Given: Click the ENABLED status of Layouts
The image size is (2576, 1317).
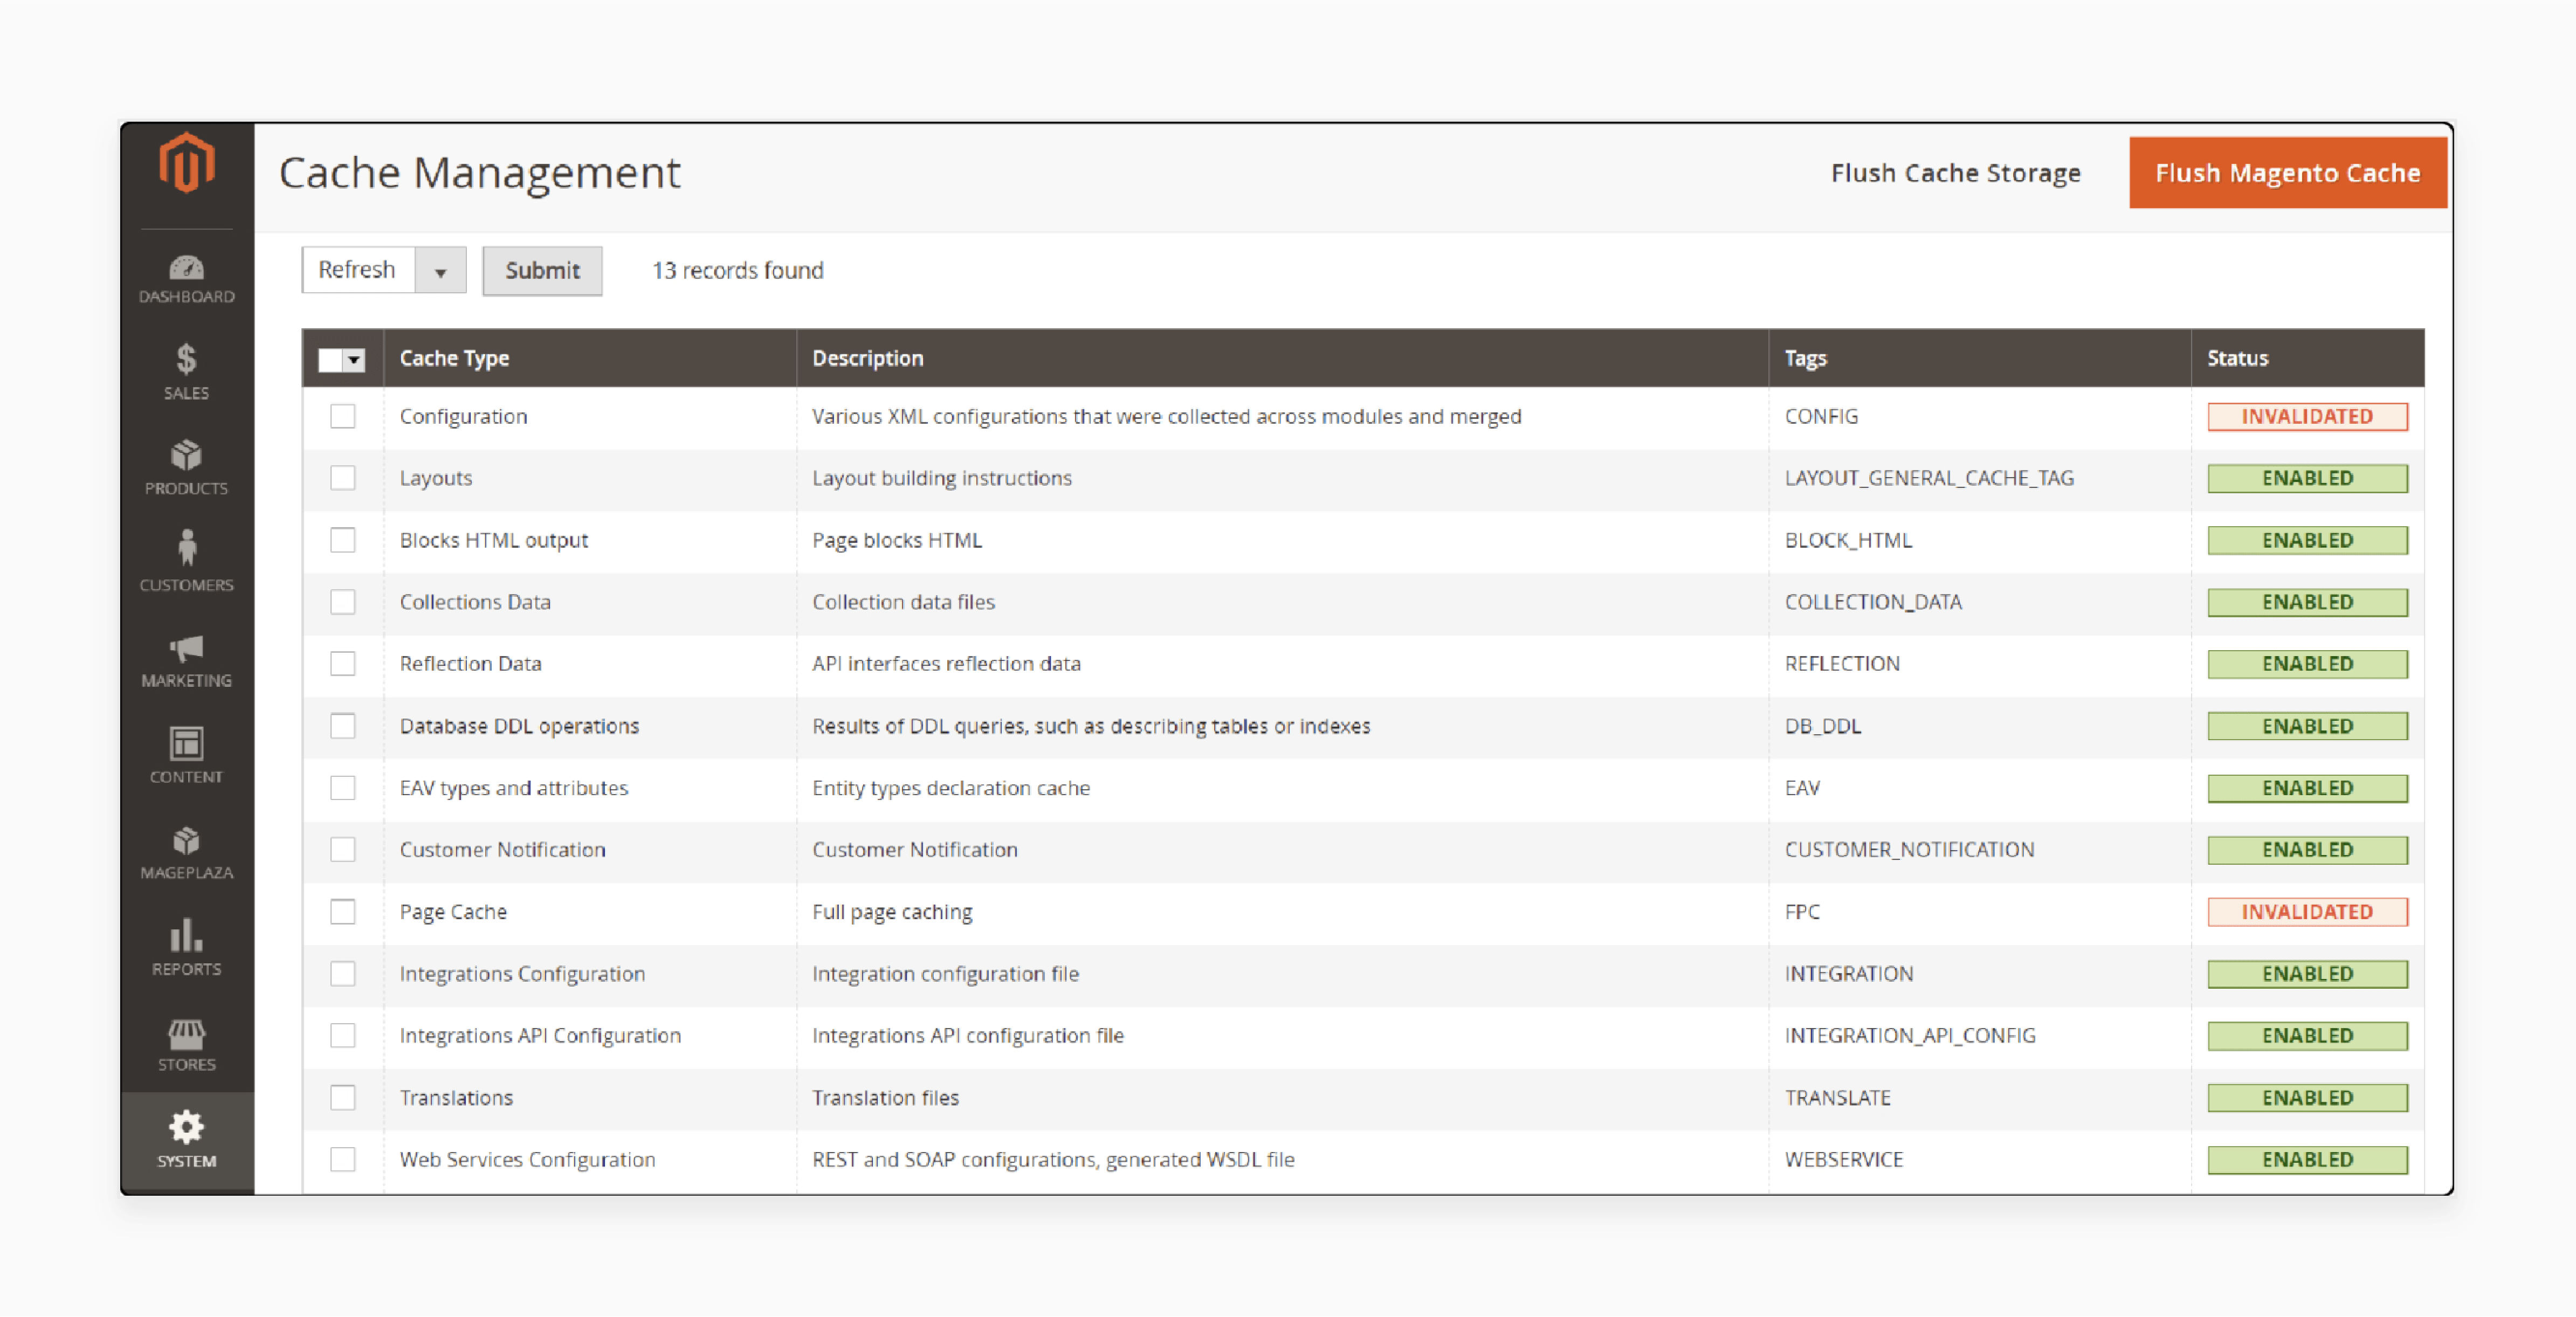Looking at the screenshot, I should (x=2307, y=478).
